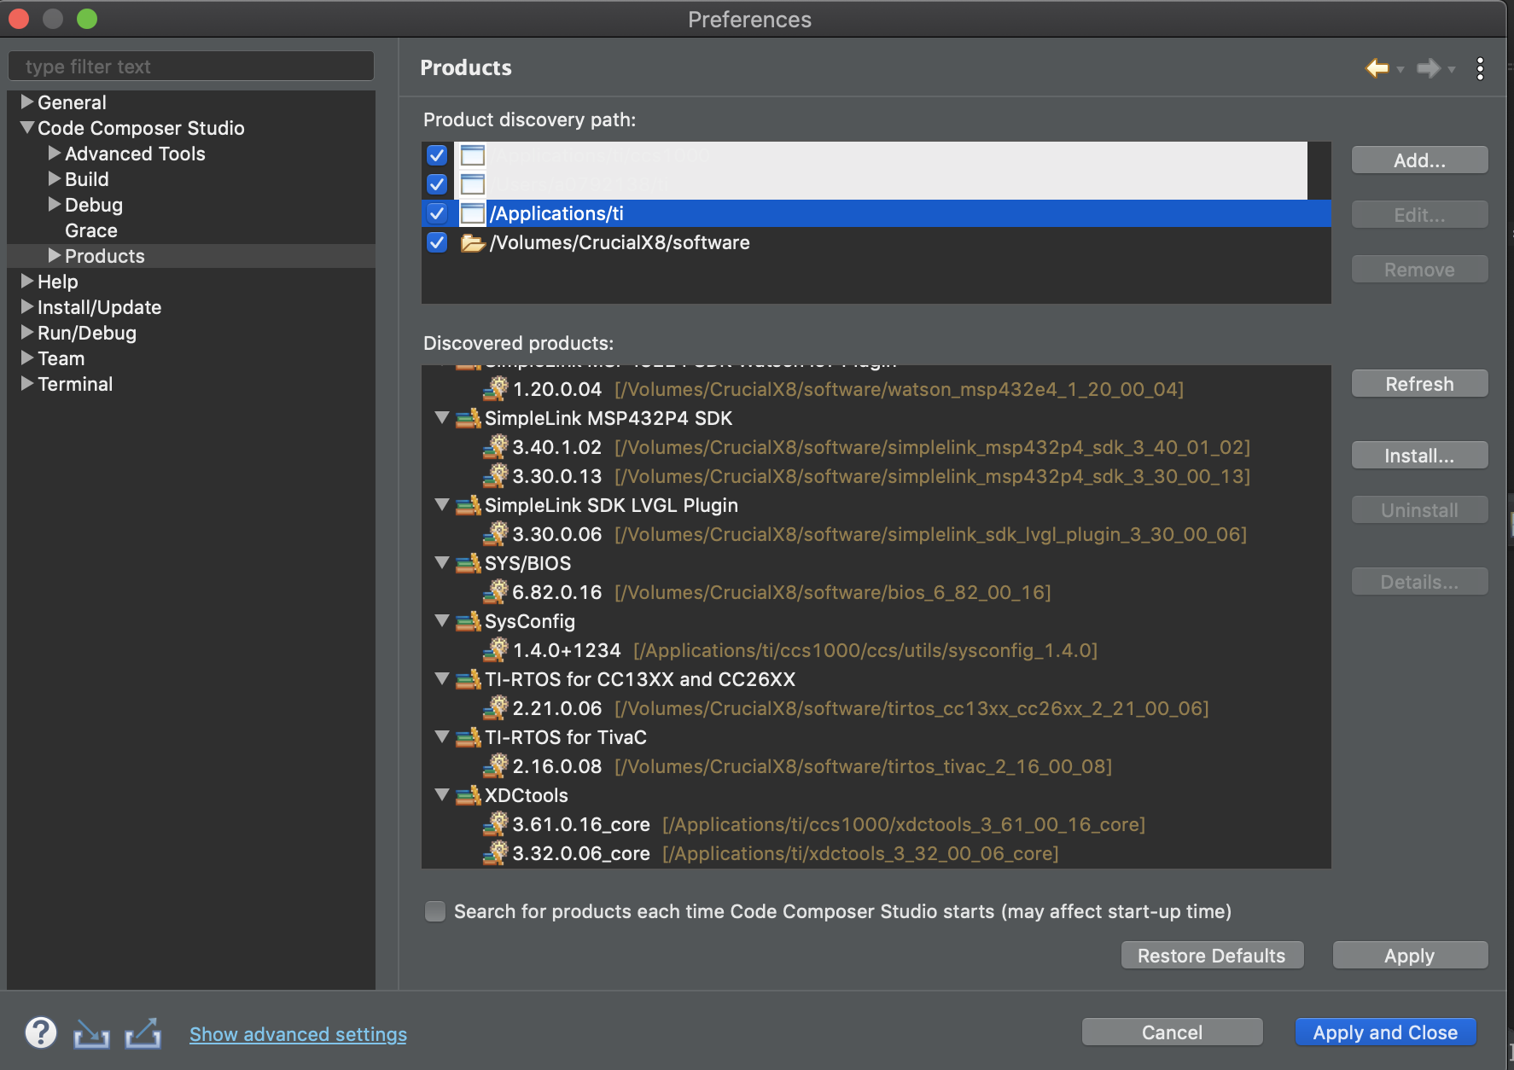Click the type filter text field
1514x1070 pixels.
tap(191, 67)
